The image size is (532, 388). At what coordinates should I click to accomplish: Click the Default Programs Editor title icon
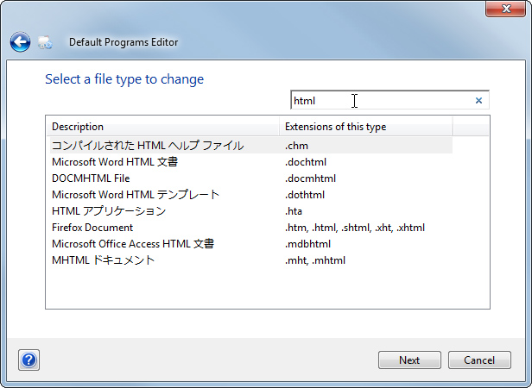(46, 42)
